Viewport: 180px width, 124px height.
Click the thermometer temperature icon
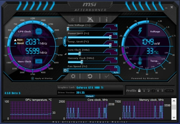pos(140,61)
